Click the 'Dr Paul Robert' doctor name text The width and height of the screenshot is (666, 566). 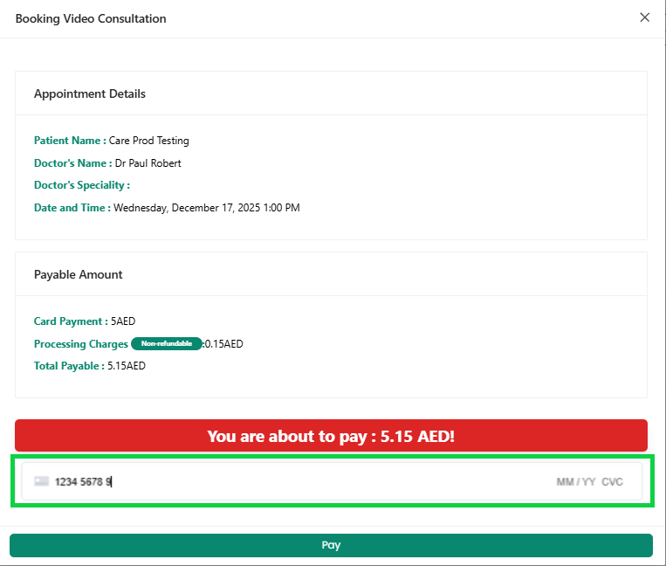click(x=148, y=163)
